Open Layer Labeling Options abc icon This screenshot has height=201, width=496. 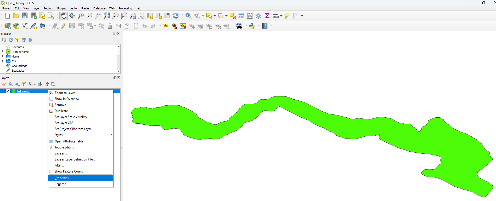pos(166,26)
